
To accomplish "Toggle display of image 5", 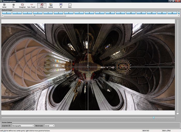I will [x=58, y=13].
